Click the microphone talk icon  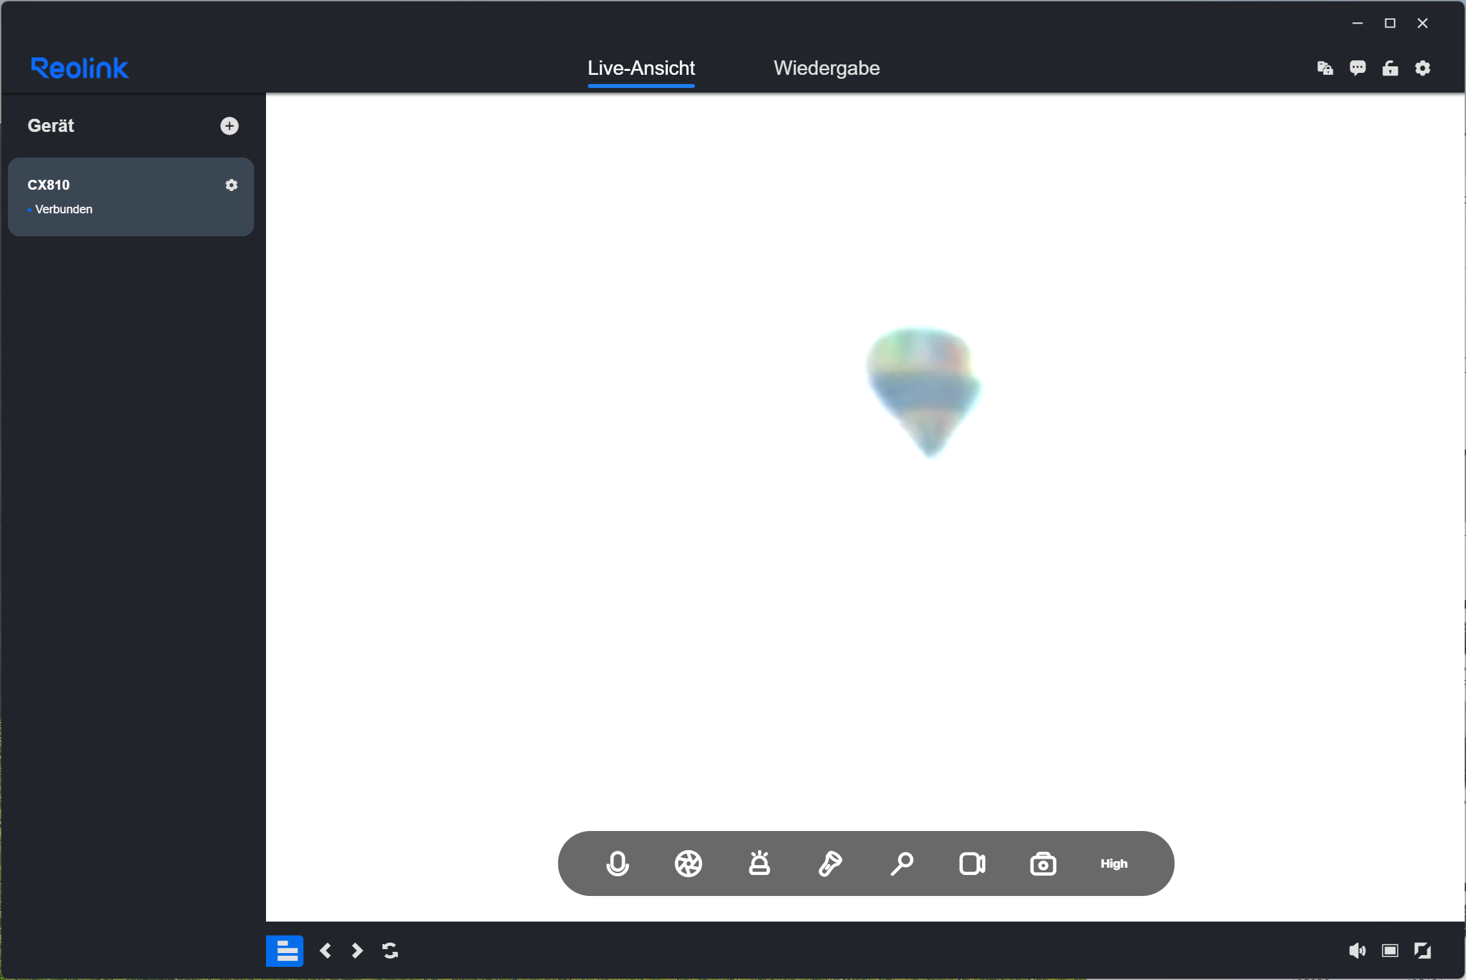[617, 863]
